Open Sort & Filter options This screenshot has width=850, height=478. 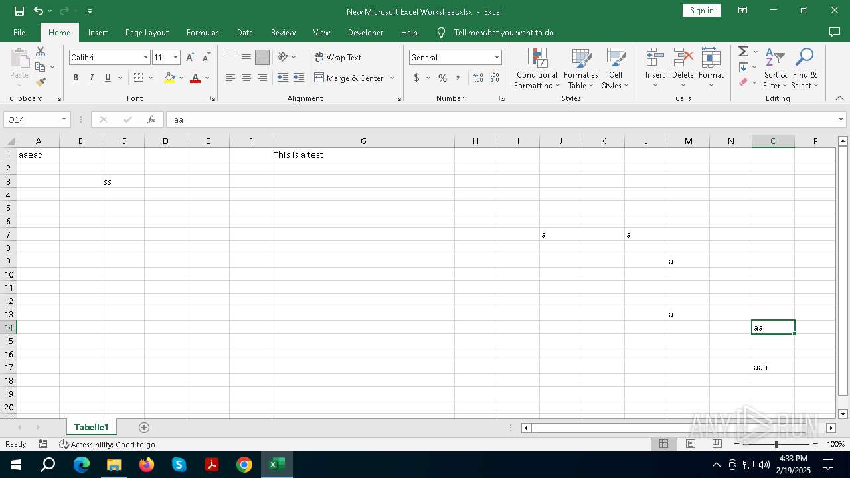[775, 68]
